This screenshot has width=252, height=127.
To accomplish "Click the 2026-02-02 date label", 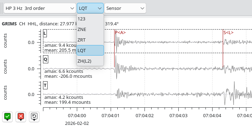I will [77, 123].
